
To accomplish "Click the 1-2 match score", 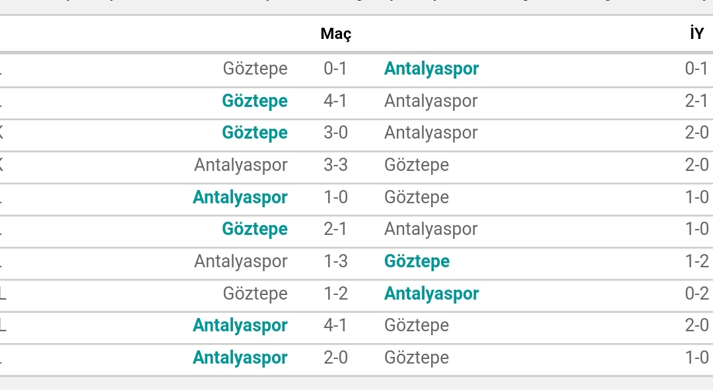I will [x=335, y=294].
